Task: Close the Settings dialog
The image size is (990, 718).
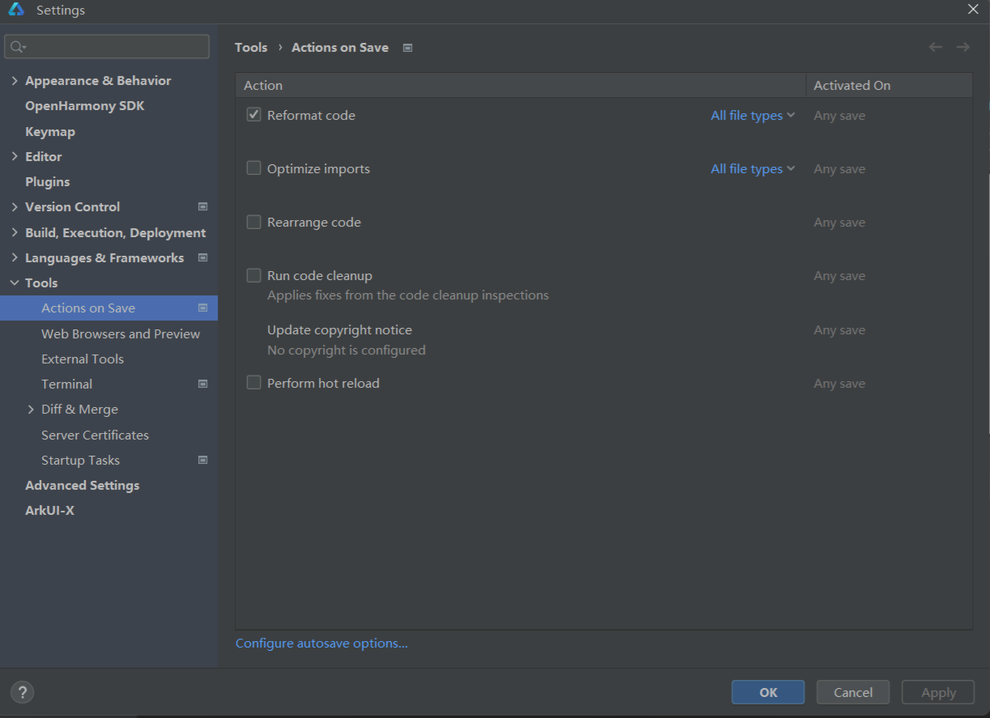Action: pos(973,9)
